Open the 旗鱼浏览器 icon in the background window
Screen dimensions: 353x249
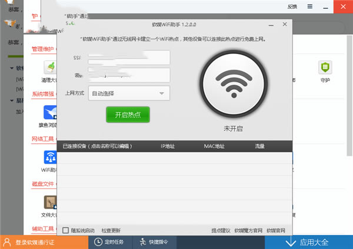pos(50,112)
